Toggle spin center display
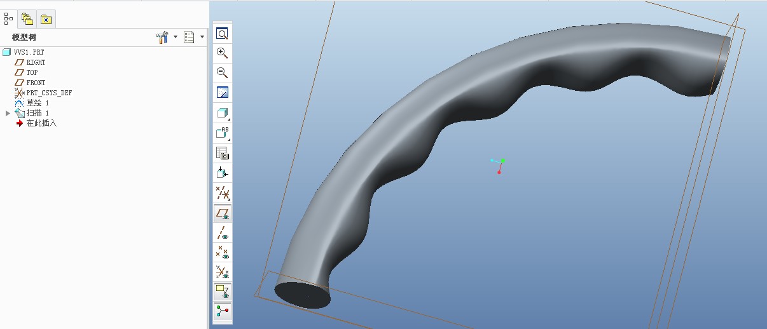 pos(222,311)
